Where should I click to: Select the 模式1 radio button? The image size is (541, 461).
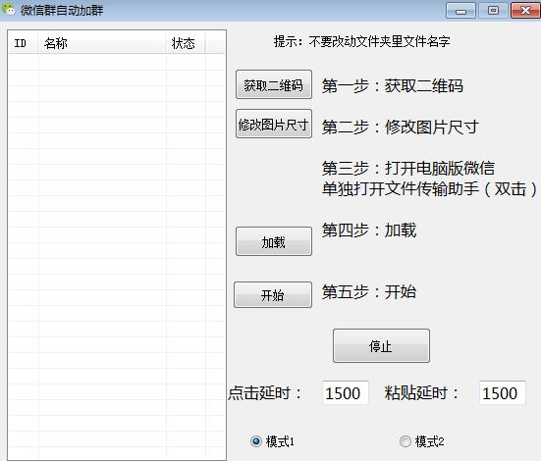point(256,441)
